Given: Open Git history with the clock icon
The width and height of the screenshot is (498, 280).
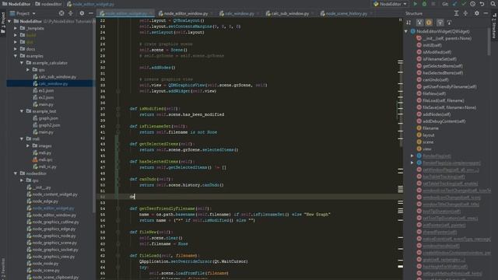Looking at the screenshot, I should (472, 4).
